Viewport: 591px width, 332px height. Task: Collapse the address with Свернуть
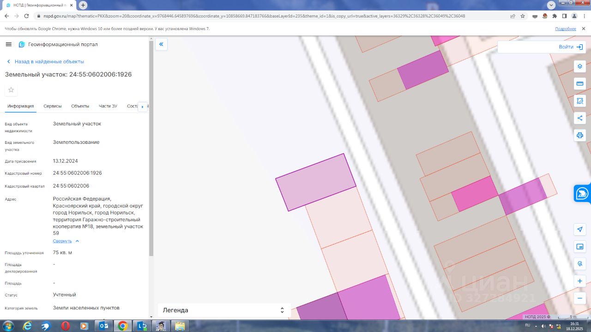click(x=66, y=241)
